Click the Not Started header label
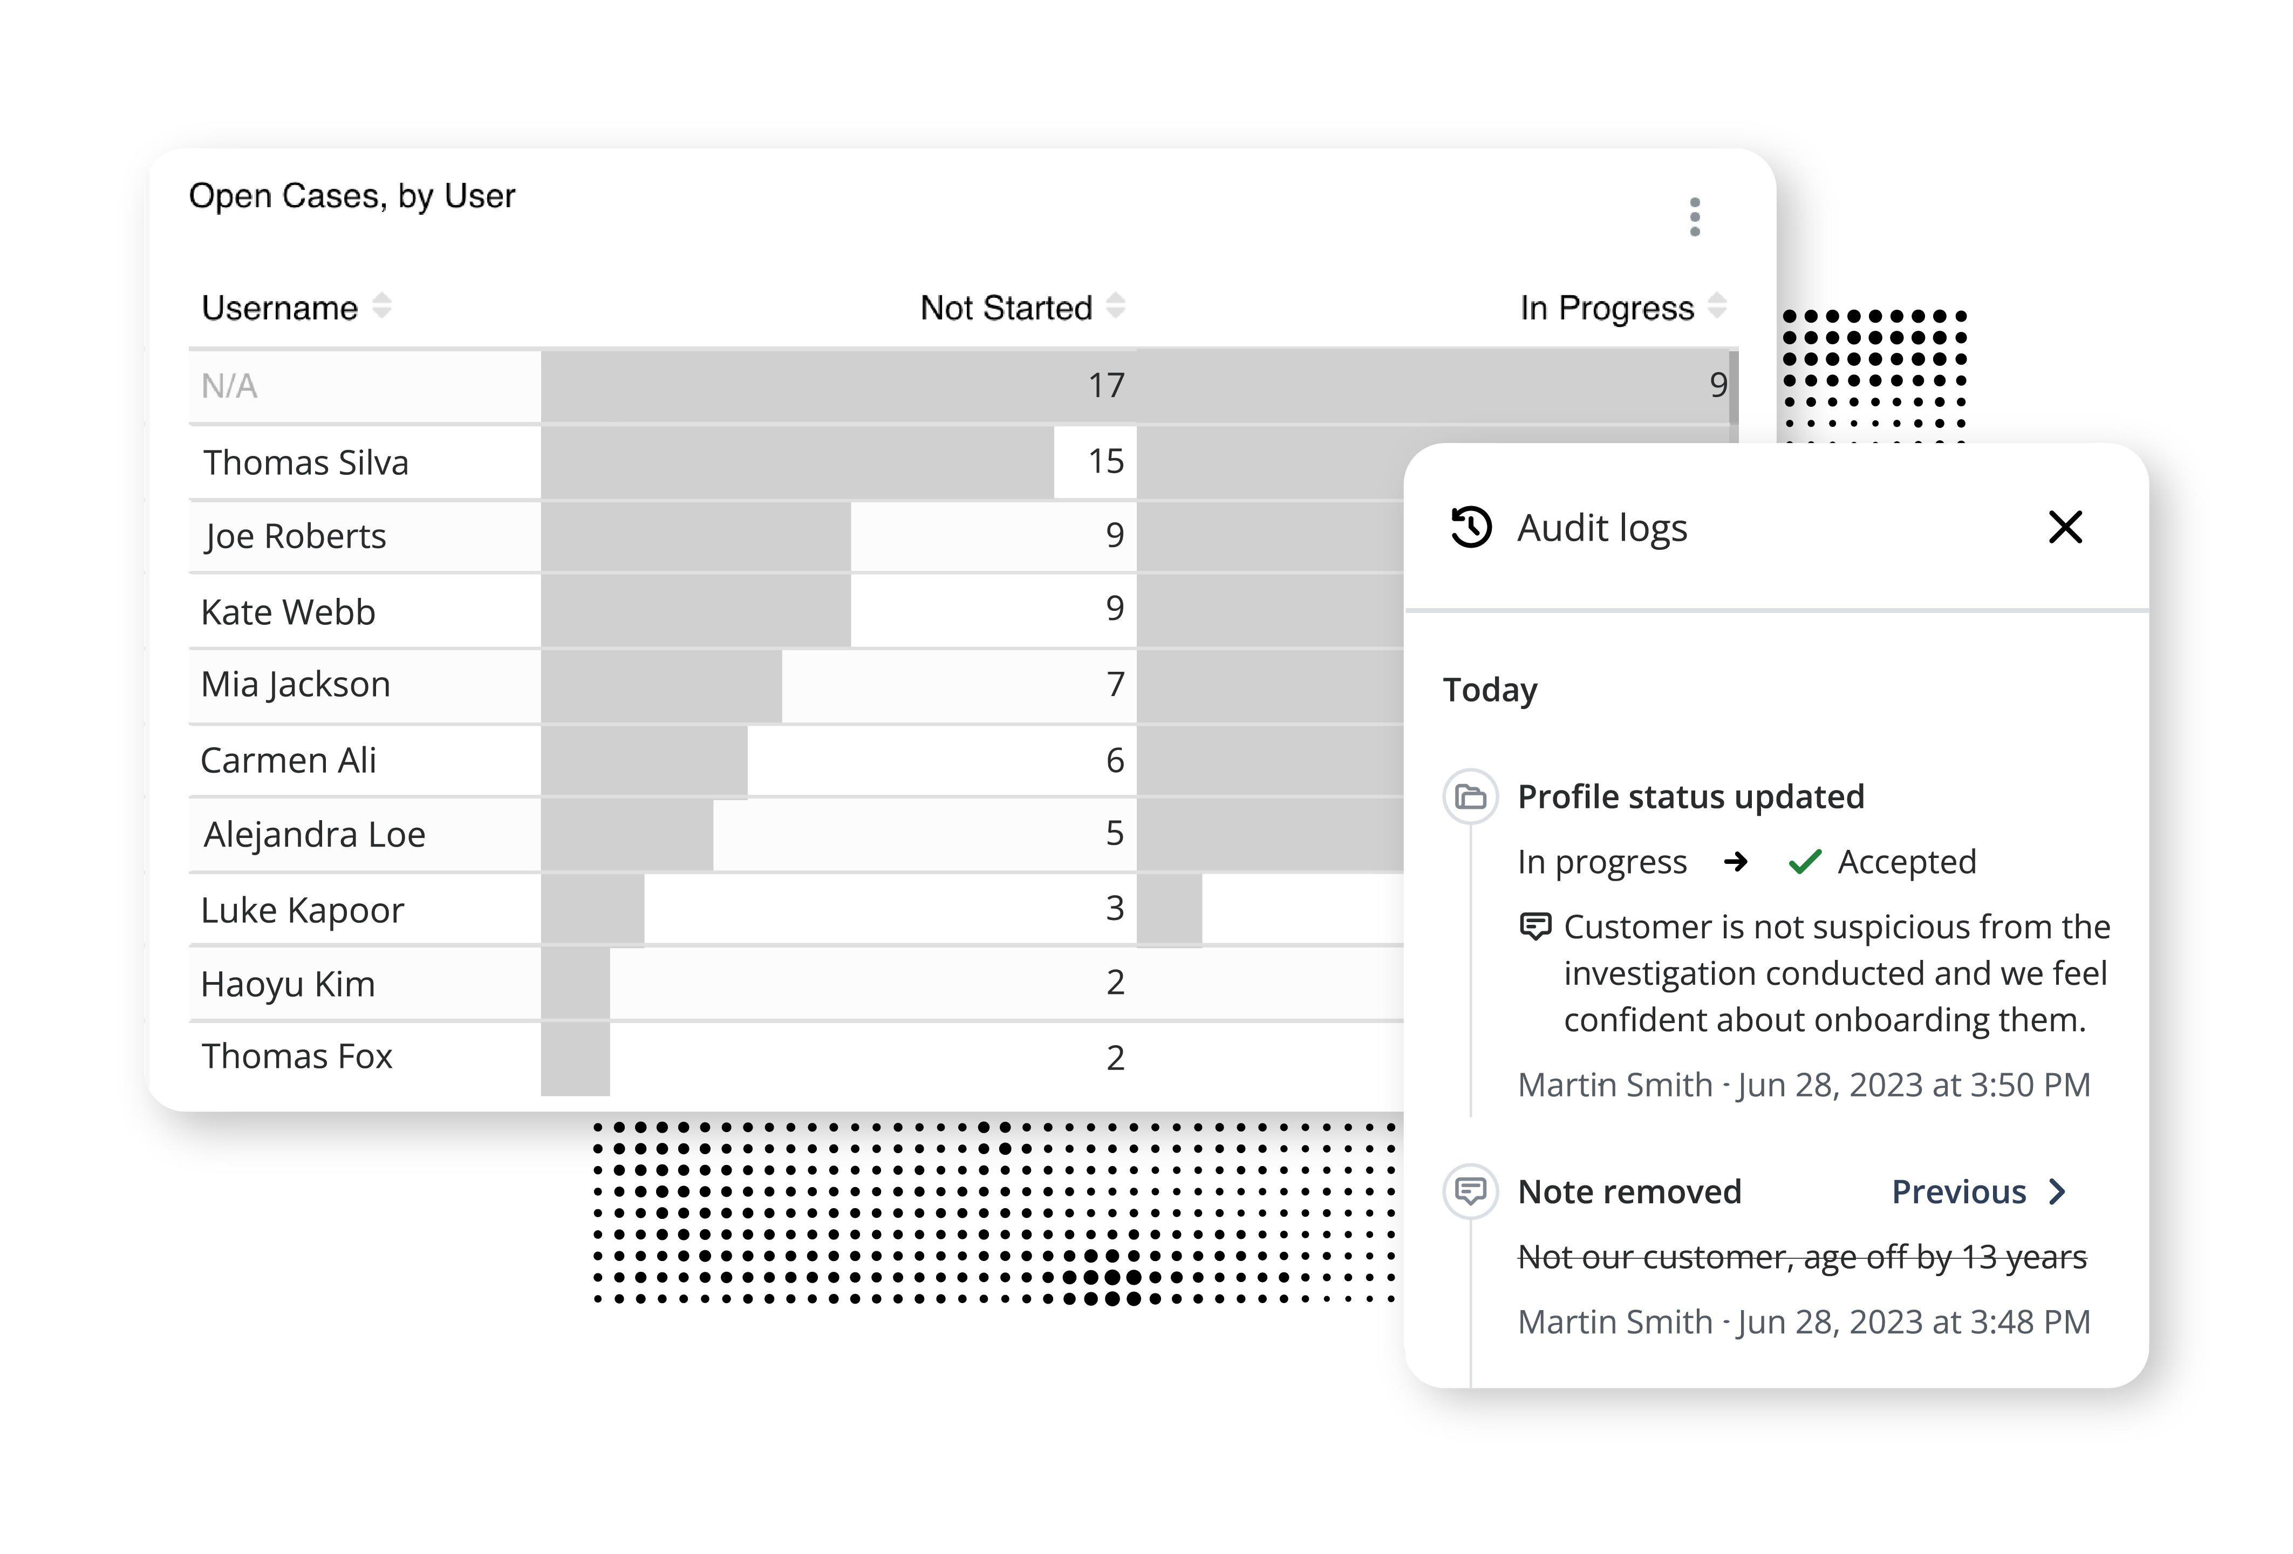Image resolution: width=2293 pixels, height=1554 pixels. coord(1005,308)
